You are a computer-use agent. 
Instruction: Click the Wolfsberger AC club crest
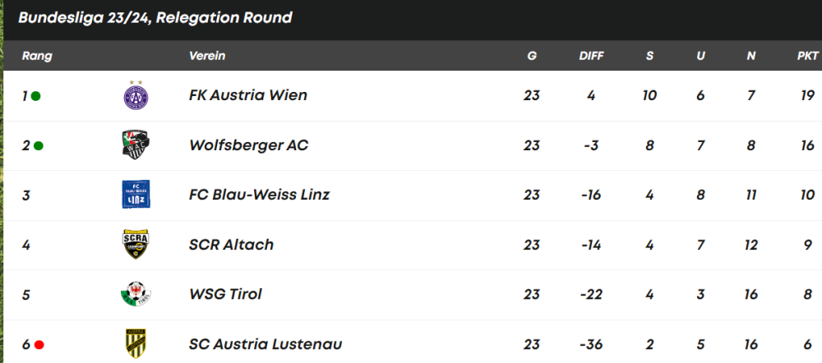pos(135,145)
